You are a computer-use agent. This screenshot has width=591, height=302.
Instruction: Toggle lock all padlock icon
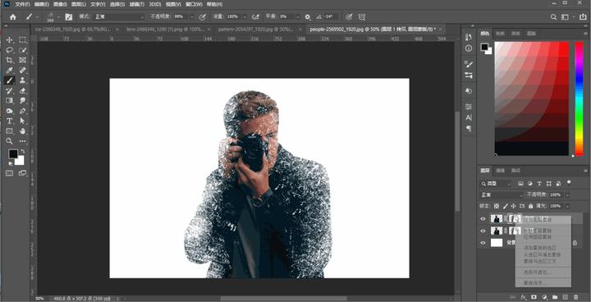tap(531, 206)
